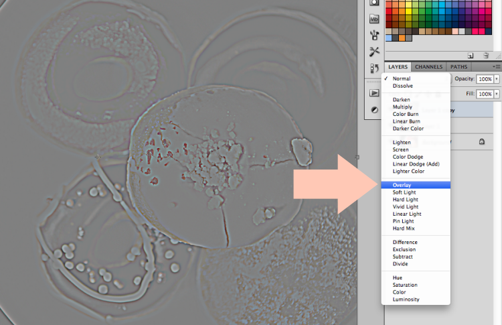Choose Darken blend mode
This screenshot has width=502, height=325.
coord(416,100)
